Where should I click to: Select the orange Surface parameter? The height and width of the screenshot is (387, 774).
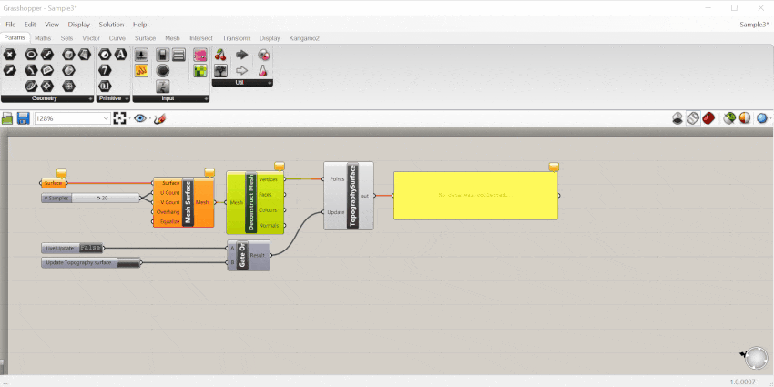(54, 183)
